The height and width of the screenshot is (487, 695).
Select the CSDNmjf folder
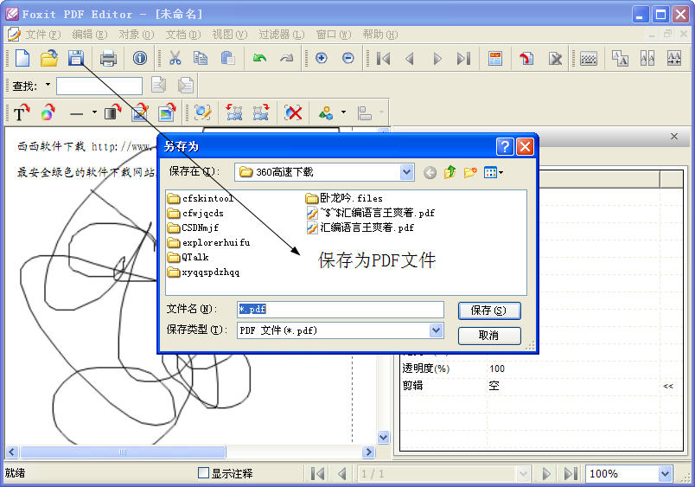194,228
